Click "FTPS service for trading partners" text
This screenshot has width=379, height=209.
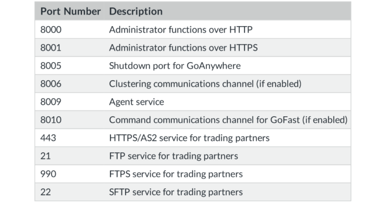[176, 174]
